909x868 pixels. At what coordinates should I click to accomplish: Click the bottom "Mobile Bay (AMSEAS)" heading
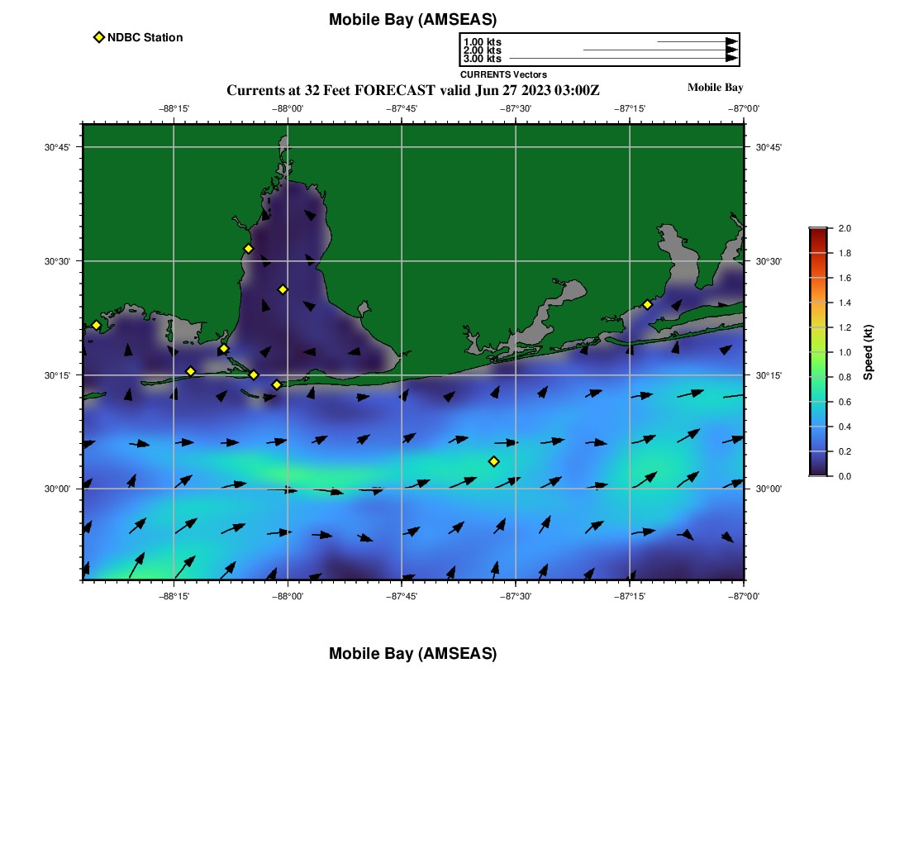point(412,654)
